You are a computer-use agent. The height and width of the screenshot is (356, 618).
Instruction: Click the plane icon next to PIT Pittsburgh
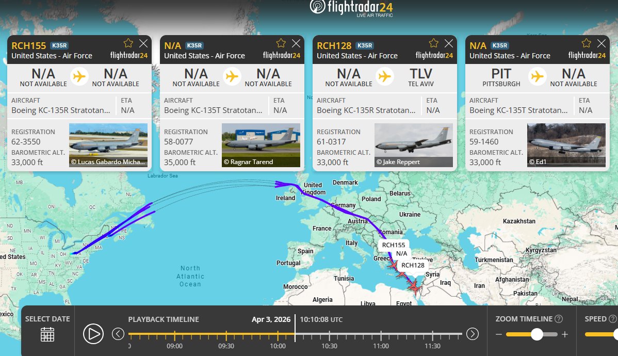(x=537, y=76)
